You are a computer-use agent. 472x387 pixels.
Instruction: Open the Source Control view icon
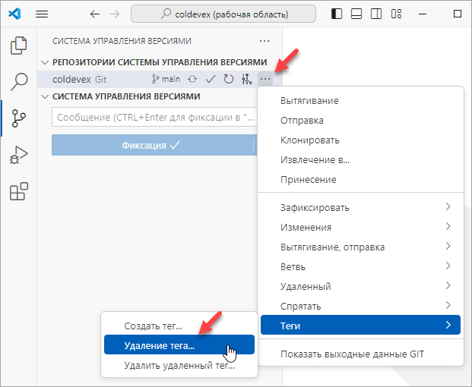18,118
